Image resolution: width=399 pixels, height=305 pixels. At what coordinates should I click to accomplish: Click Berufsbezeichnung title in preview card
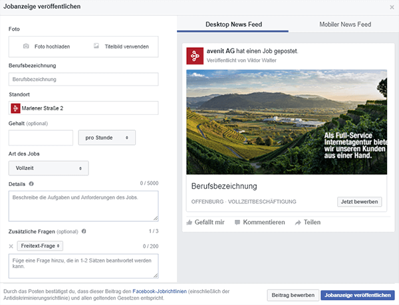tap(224, 186)
